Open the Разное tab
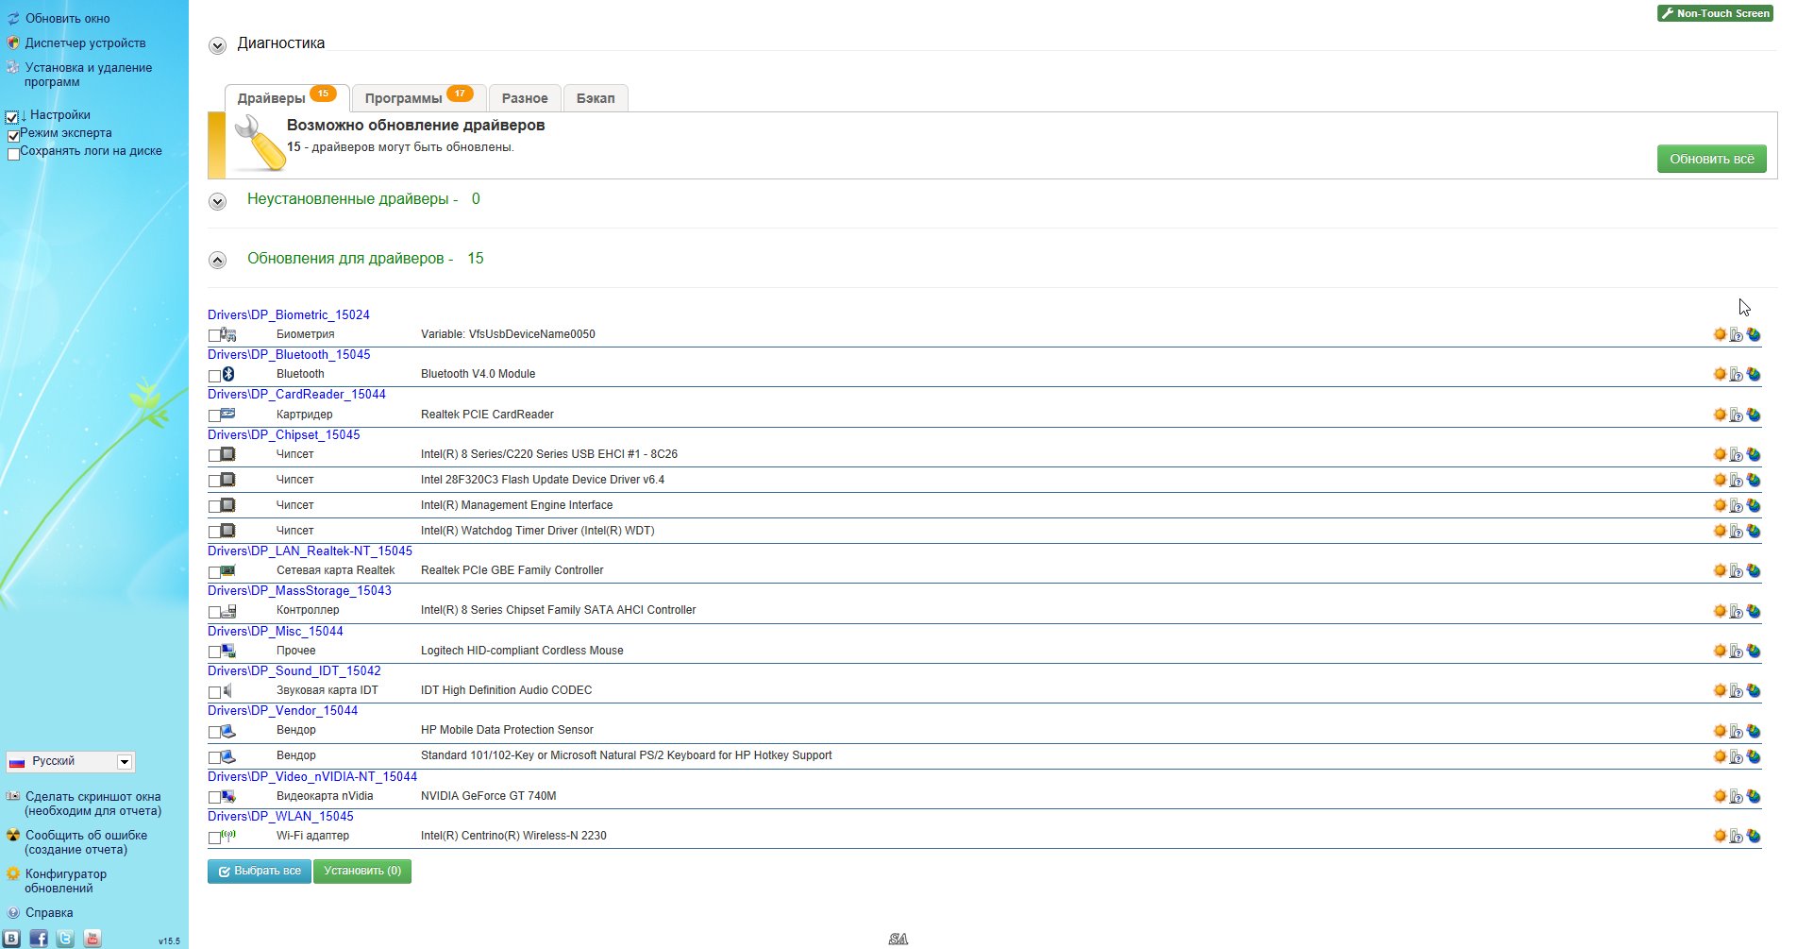This screenshot has height=949, width=1797. click(x=525, y=98)
